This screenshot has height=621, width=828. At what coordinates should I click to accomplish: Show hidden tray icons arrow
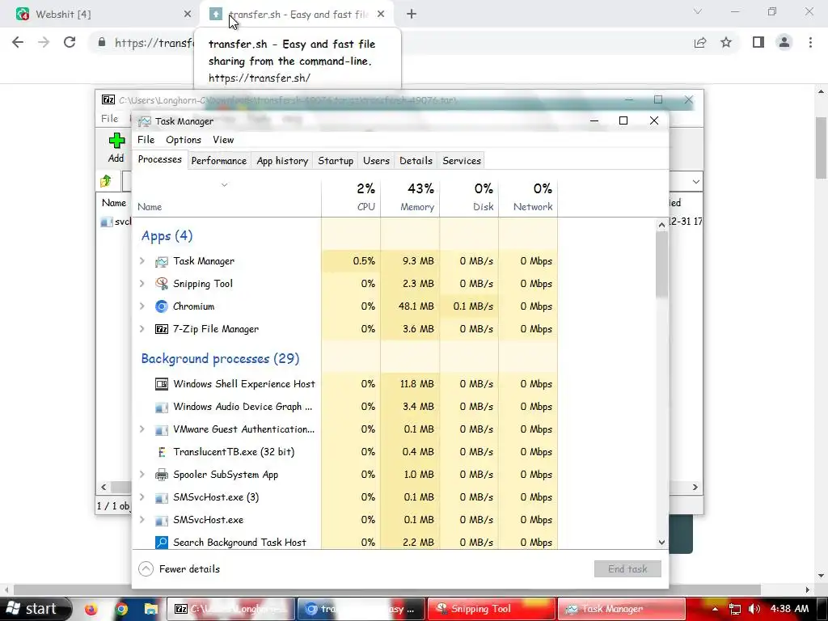pyautogui.click(x=715, y=609)
